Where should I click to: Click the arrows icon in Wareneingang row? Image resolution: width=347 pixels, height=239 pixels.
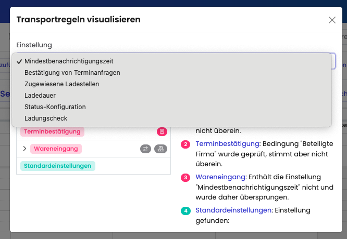(x=145, y=149)
